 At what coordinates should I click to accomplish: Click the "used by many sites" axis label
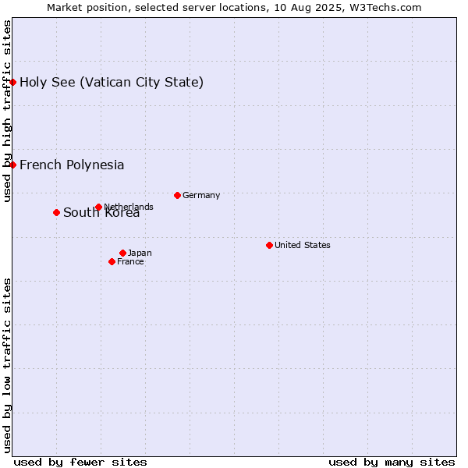click(x=392, y=463)
